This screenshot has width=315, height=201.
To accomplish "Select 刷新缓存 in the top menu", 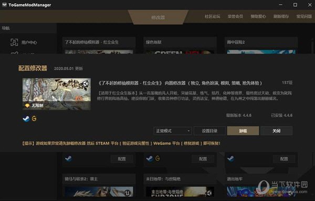I will 281,16.
